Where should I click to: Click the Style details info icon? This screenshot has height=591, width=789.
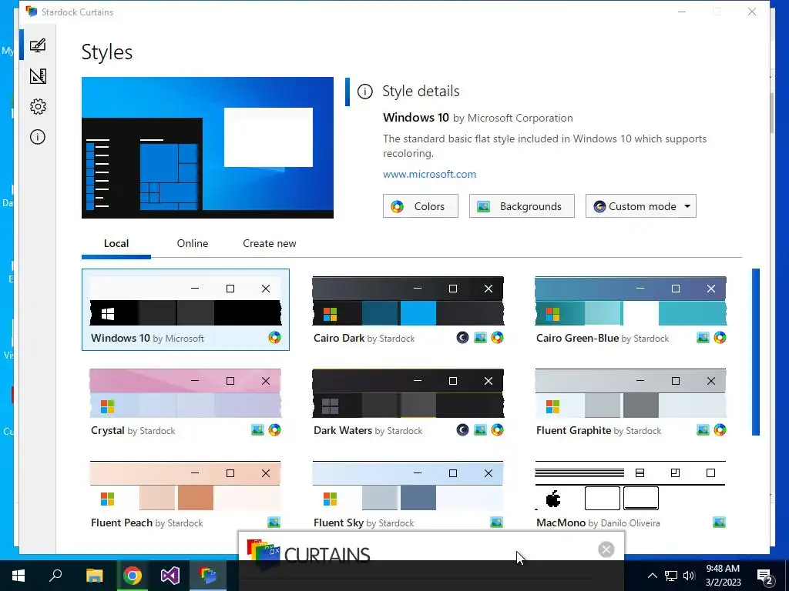point(364,92)
